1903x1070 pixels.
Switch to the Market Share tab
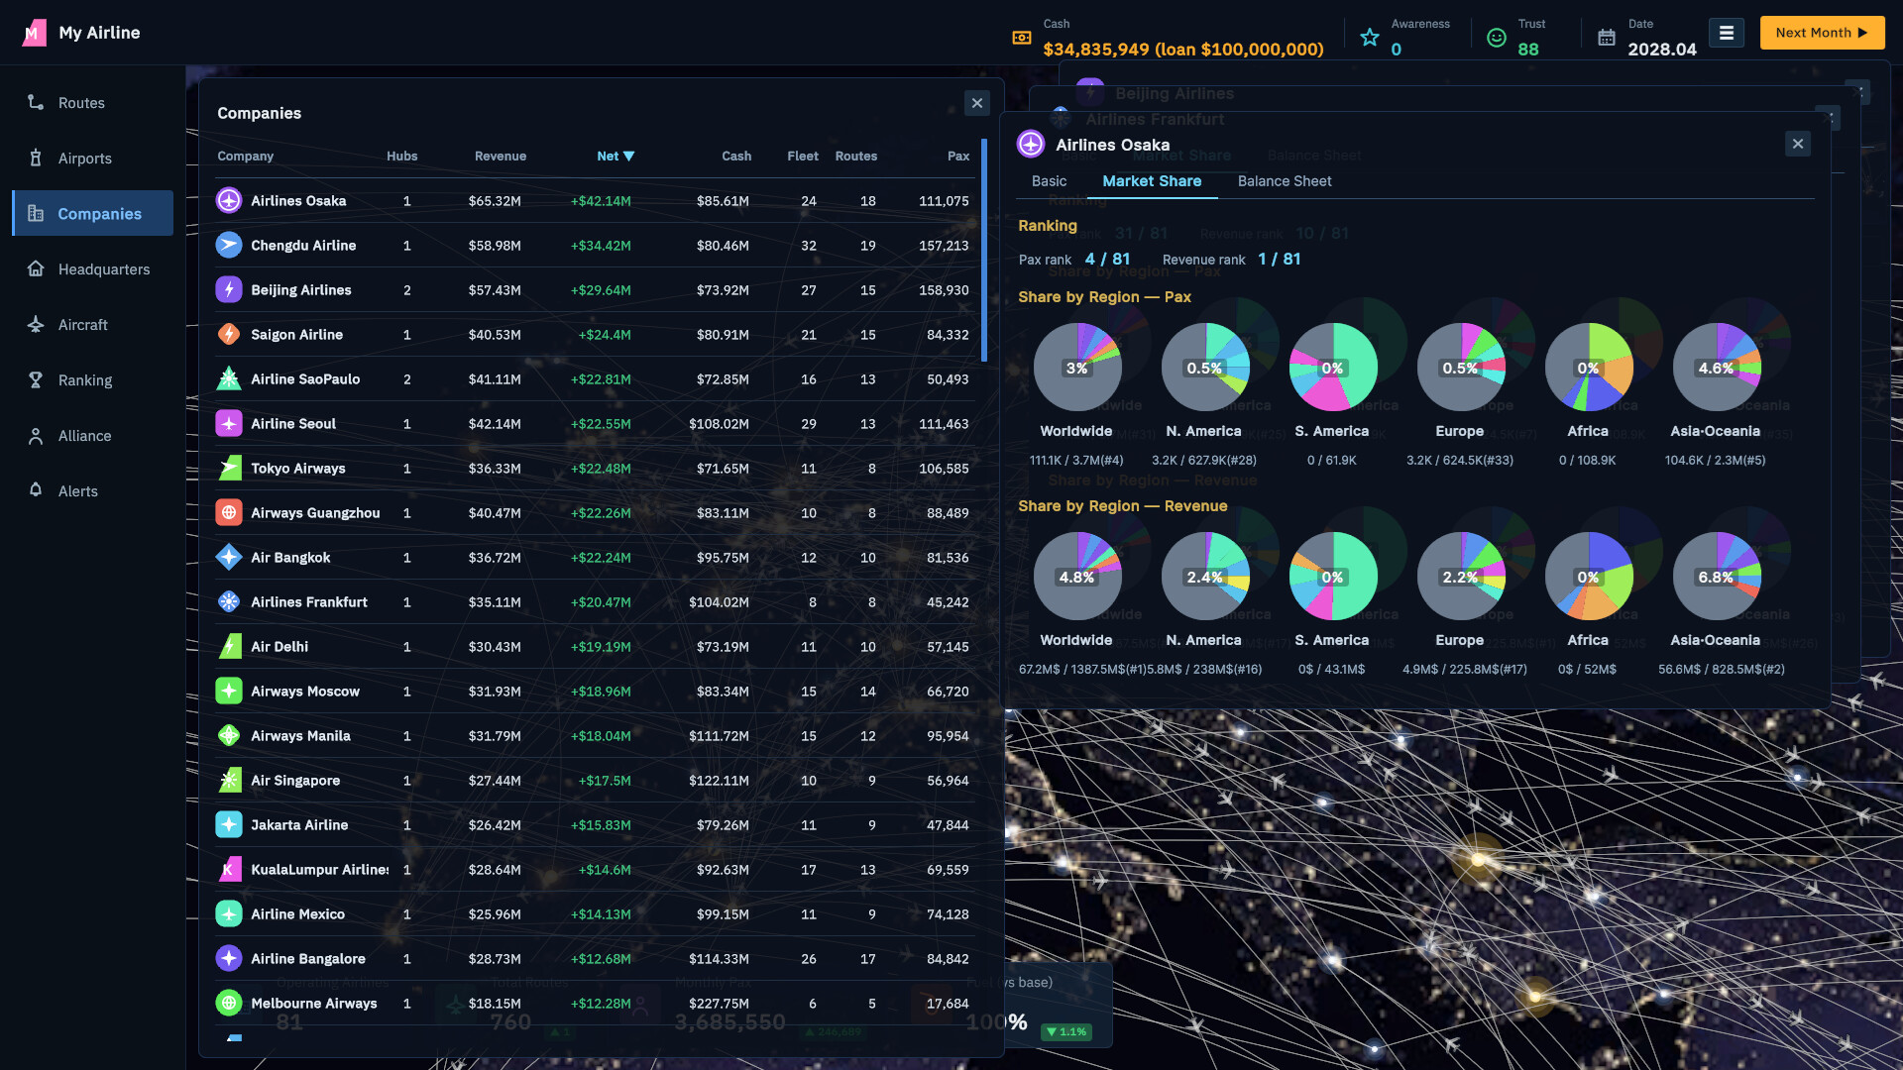point(1152,181)
